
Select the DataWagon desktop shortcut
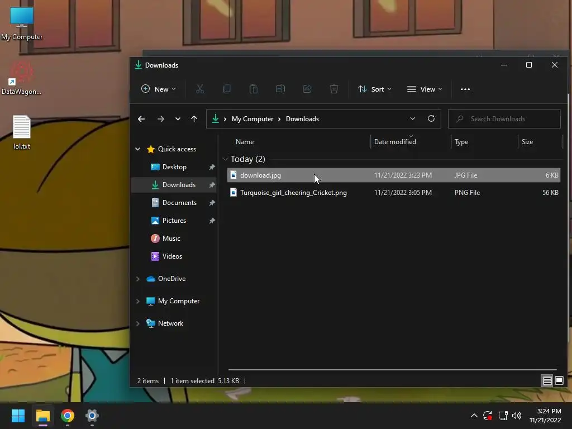coord(22,78)
